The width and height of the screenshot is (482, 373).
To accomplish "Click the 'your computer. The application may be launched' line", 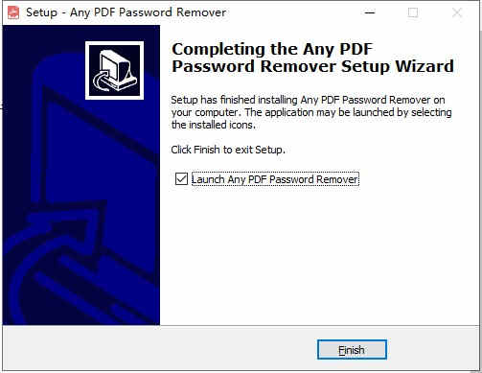I will tap(311, 112).
